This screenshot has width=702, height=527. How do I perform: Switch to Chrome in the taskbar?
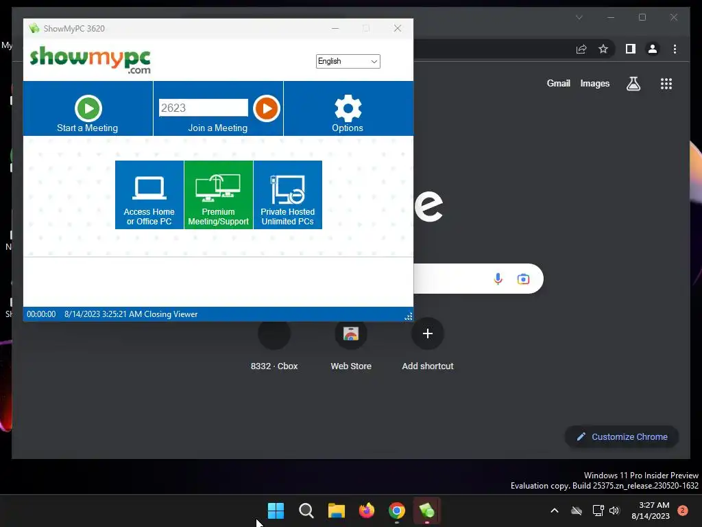pos(397,511)
